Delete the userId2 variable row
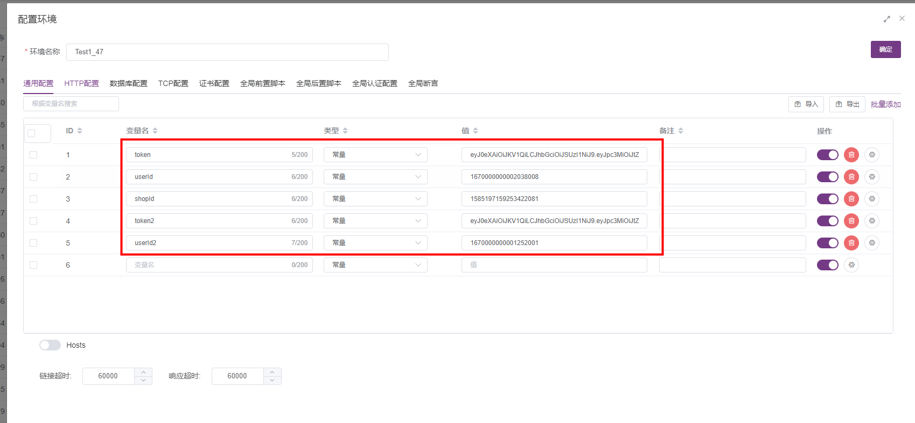915x423 pixels. pyautogui.click(x=851, y=243)
